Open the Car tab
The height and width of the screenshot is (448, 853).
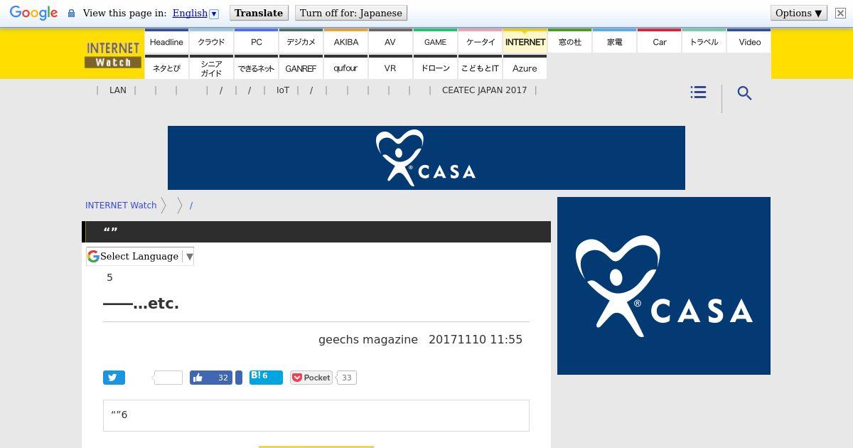[x=660, y=41]
